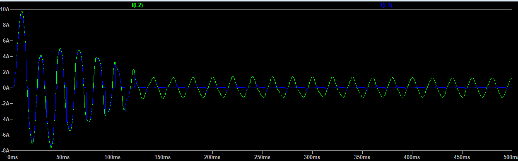Click the 0ms time axis label

tap(12, 158)
